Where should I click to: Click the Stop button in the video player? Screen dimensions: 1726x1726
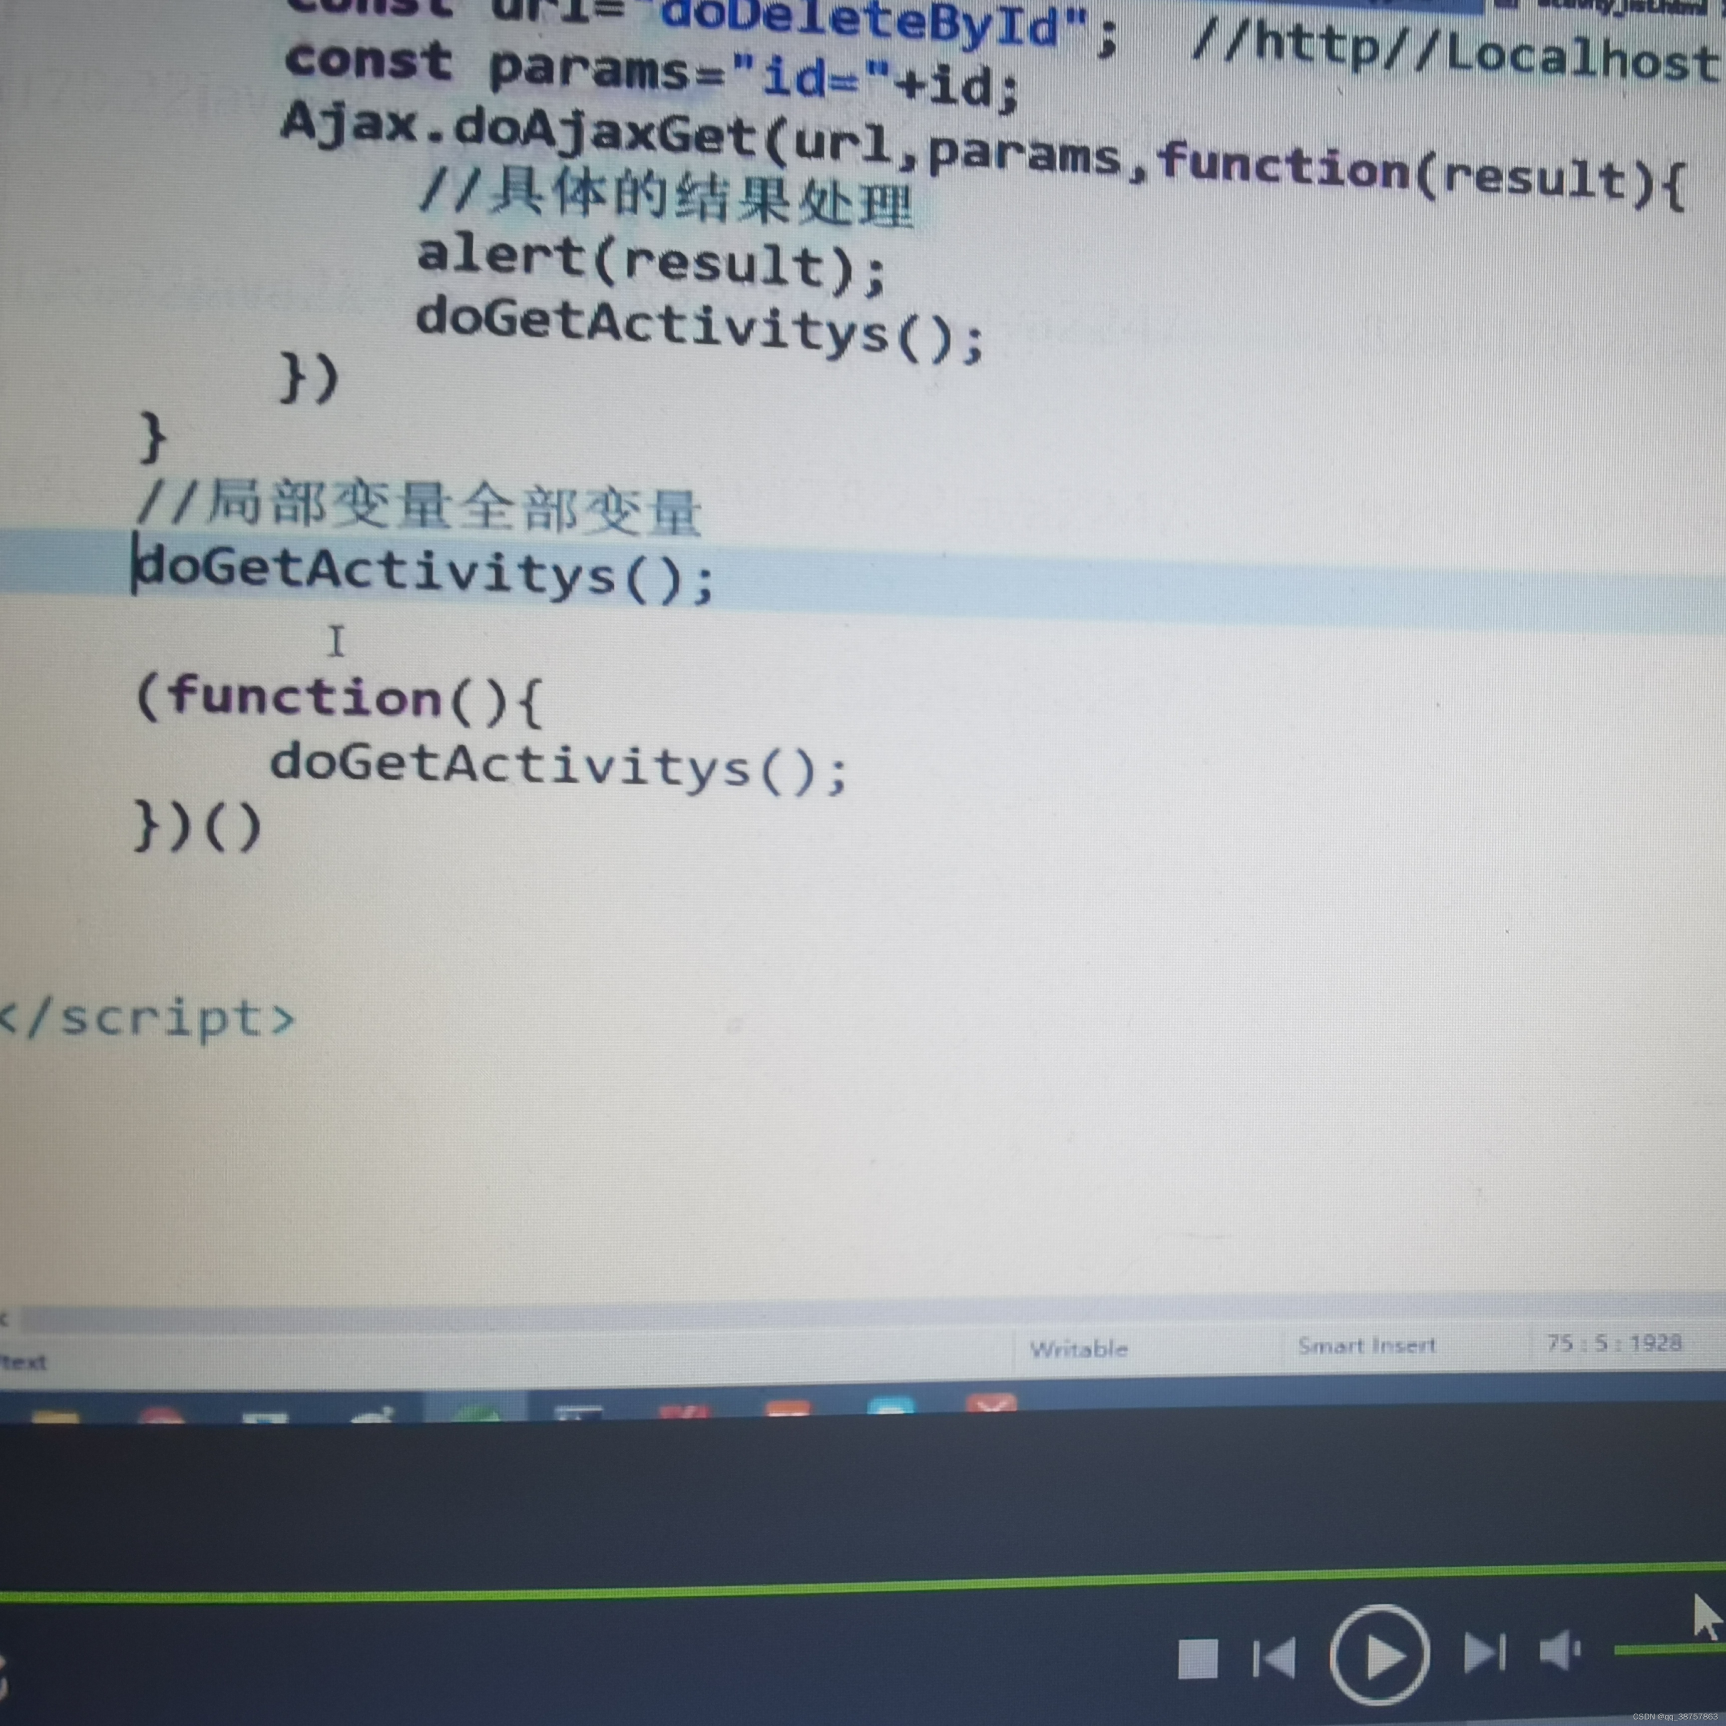point(1198,1659)
